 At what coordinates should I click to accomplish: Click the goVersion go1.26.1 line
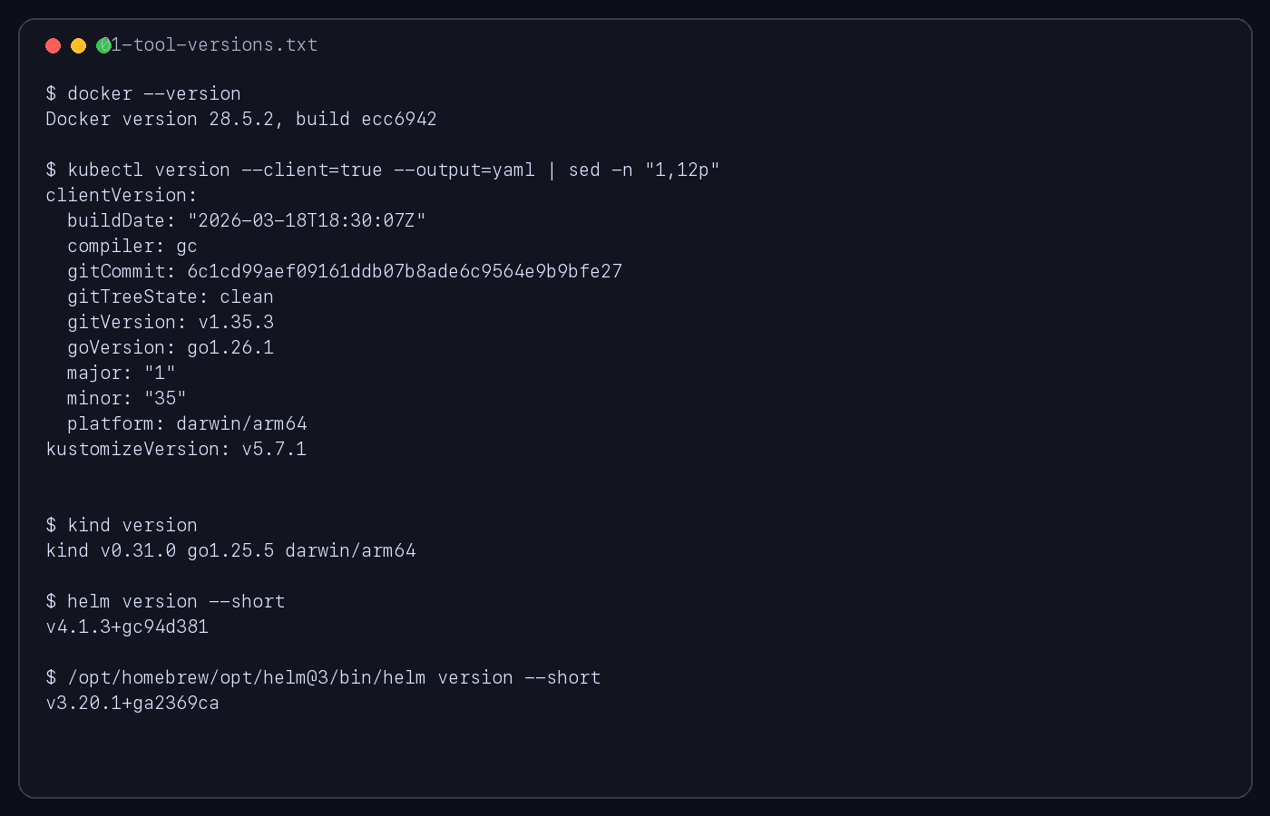(170, 347)
